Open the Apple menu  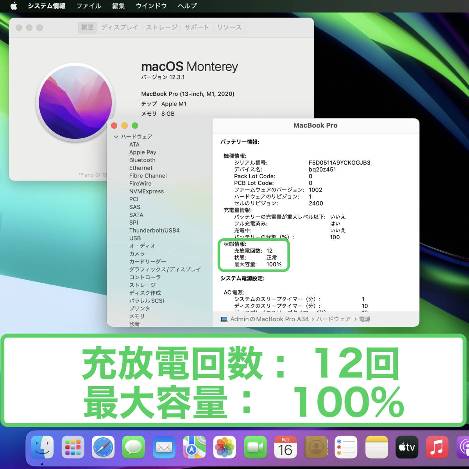[x=14, y=6]
